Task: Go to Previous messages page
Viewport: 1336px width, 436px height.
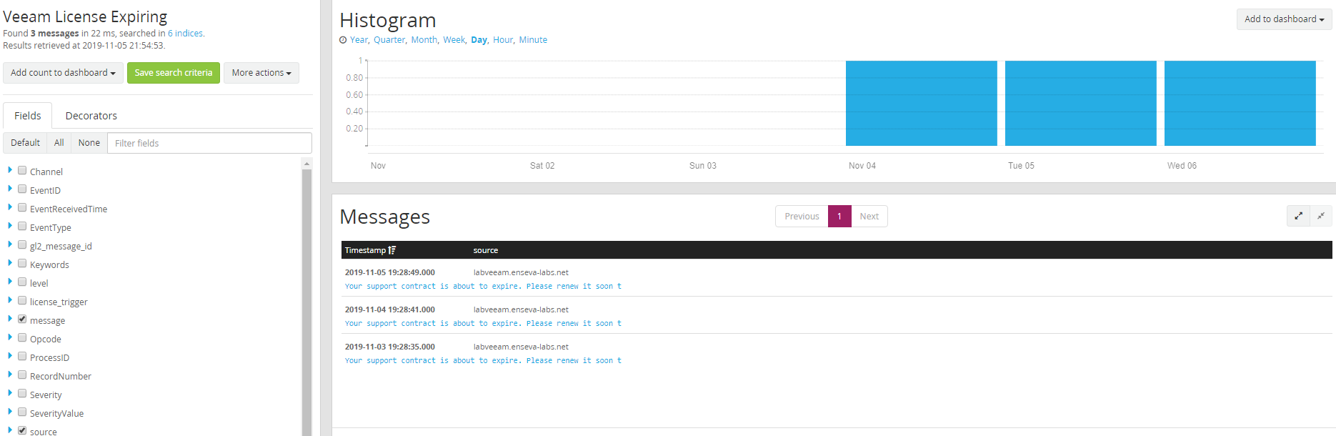Action: click(x=802, y=217)
